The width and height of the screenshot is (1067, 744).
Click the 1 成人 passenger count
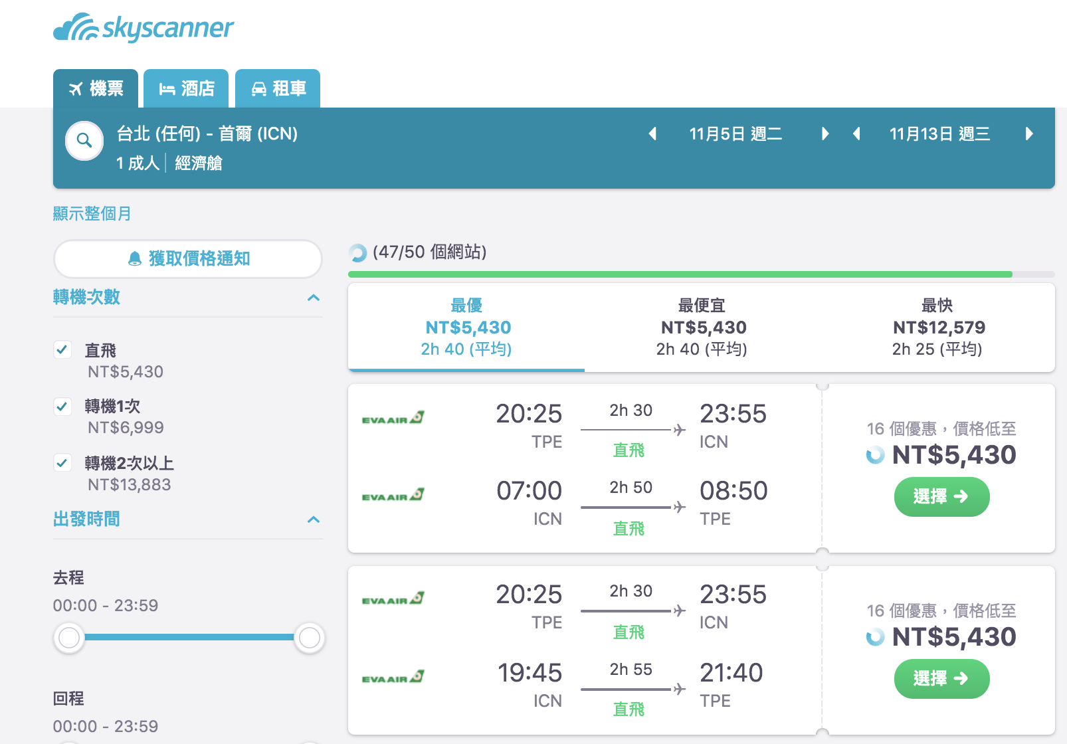138,163
